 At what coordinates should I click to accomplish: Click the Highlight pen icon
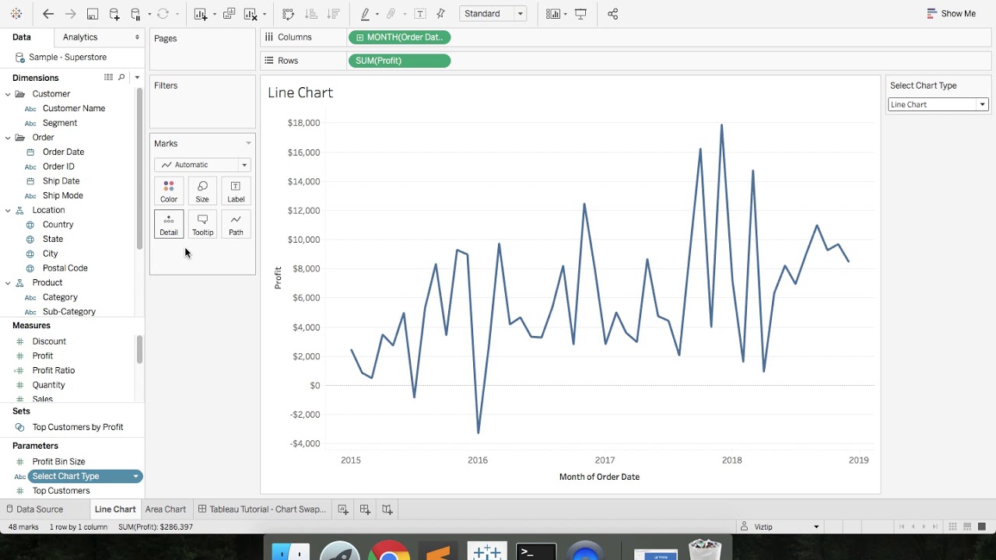click(x=365, y=14)
